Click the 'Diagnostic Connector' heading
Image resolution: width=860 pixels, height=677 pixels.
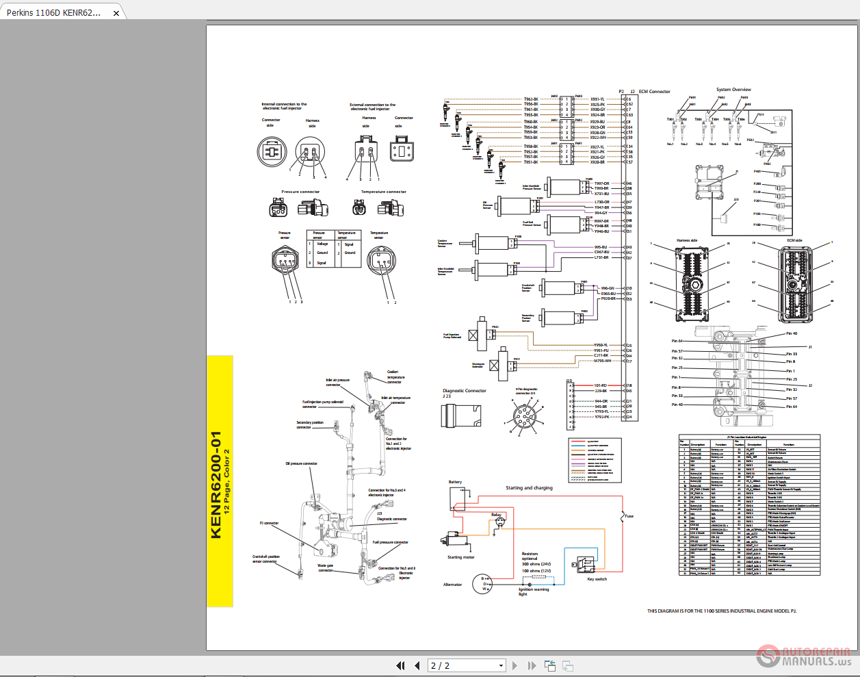pos(465,391)
